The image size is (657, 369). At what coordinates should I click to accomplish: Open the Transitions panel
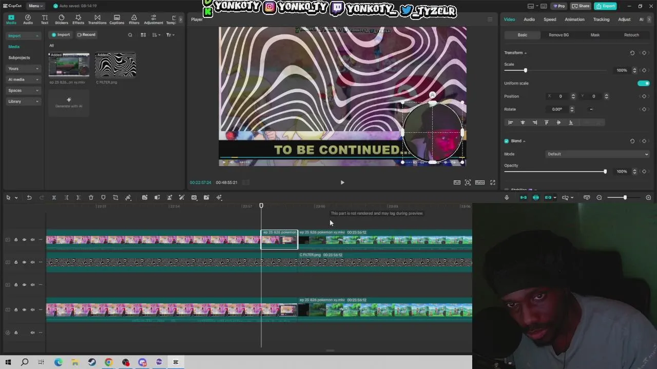point(97,19)
